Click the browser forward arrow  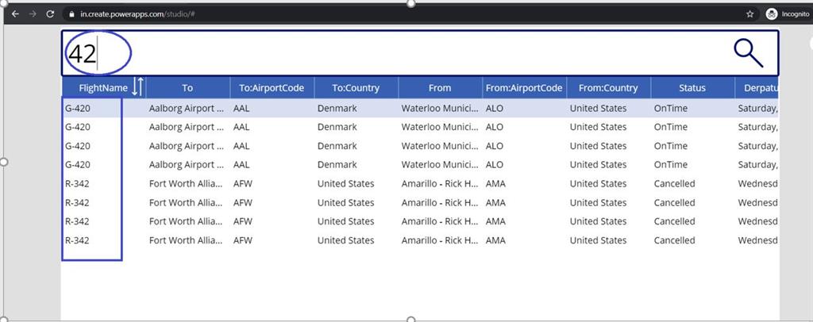tap(33, 14)
